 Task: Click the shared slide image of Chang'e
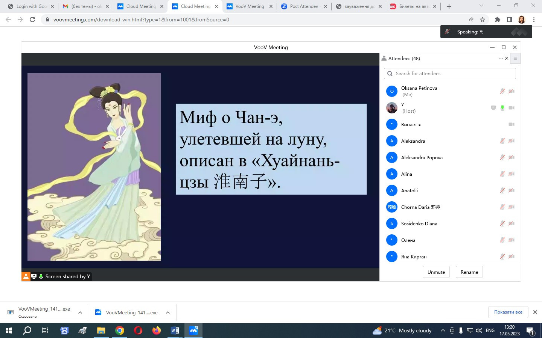pyautogui.click(x=94, y=167)
